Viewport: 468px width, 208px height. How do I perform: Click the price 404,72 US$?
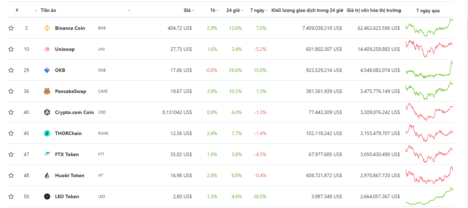click(x=180, y=28)
